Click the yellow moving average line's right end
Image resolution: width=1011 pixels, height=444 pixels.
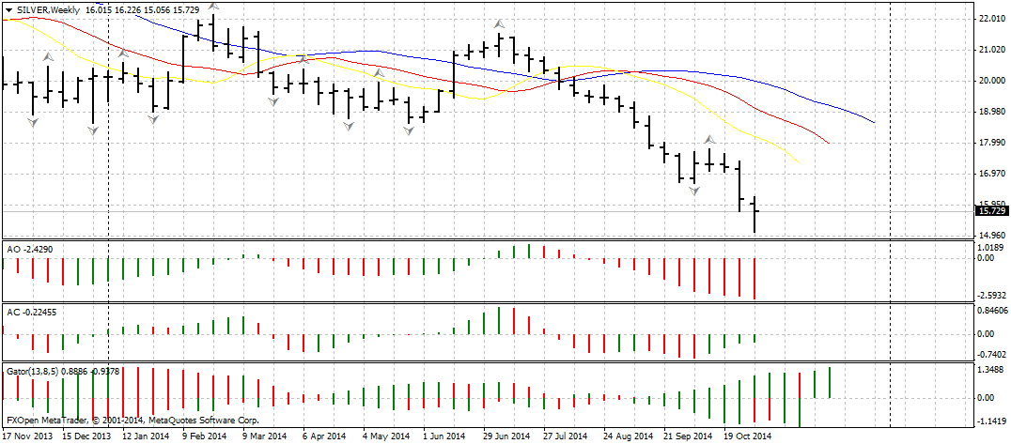tap(797, 161)
